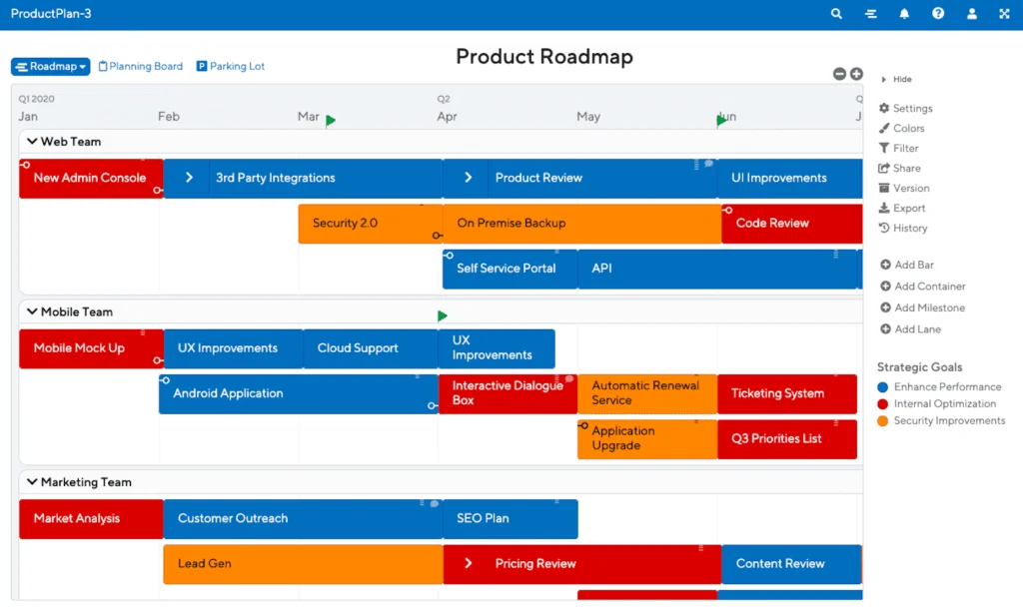
Task: Open the notifications bell
Action: pos(903,14)
